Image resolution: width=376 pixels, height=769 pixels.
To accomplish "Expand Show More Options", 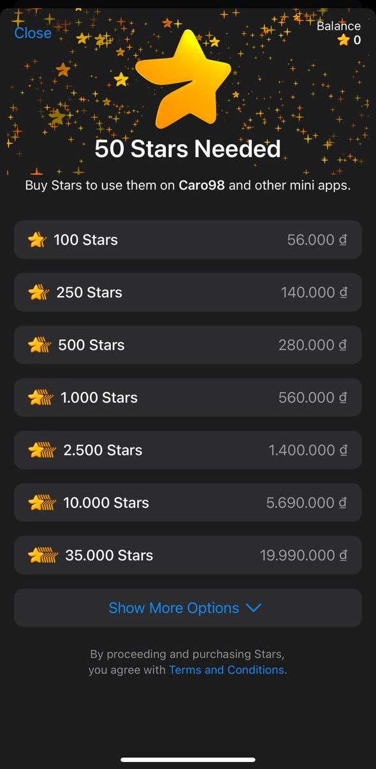I will coord(188,608).
